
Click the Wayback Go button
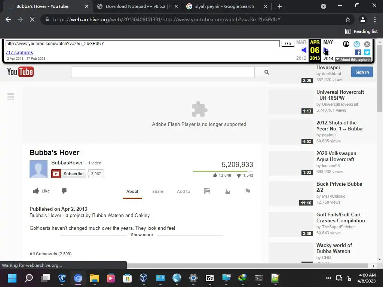[x=288, y=44]
